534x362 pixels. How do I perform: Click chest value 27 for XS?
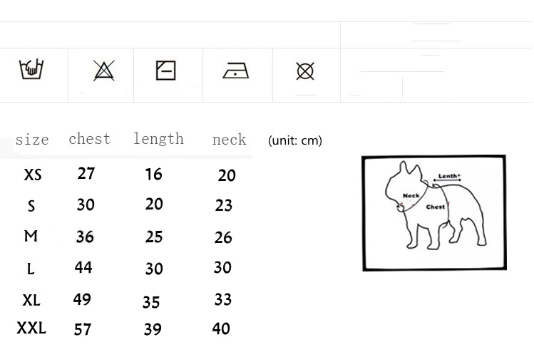(86, 173)
